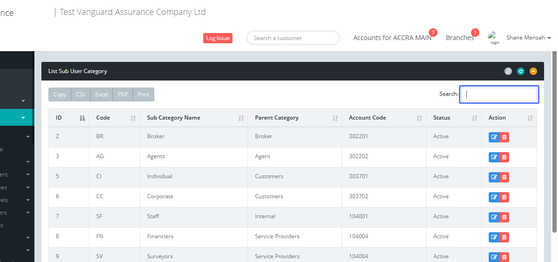Screen dimensions: 558x262
Task: Click the Search a customer field
Action: 292,38
